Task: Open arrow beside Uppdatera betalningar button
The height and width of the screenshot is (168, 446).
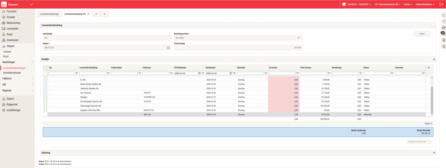Action: point(430,141)
